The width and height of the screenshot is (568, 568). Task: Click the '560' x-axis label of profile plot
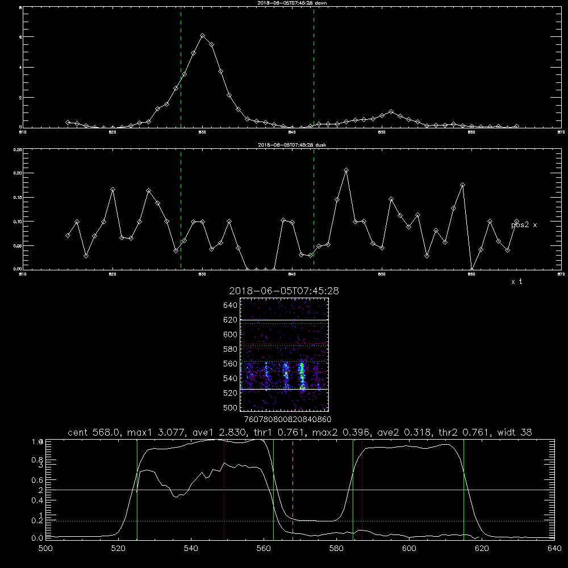[264, 549]
